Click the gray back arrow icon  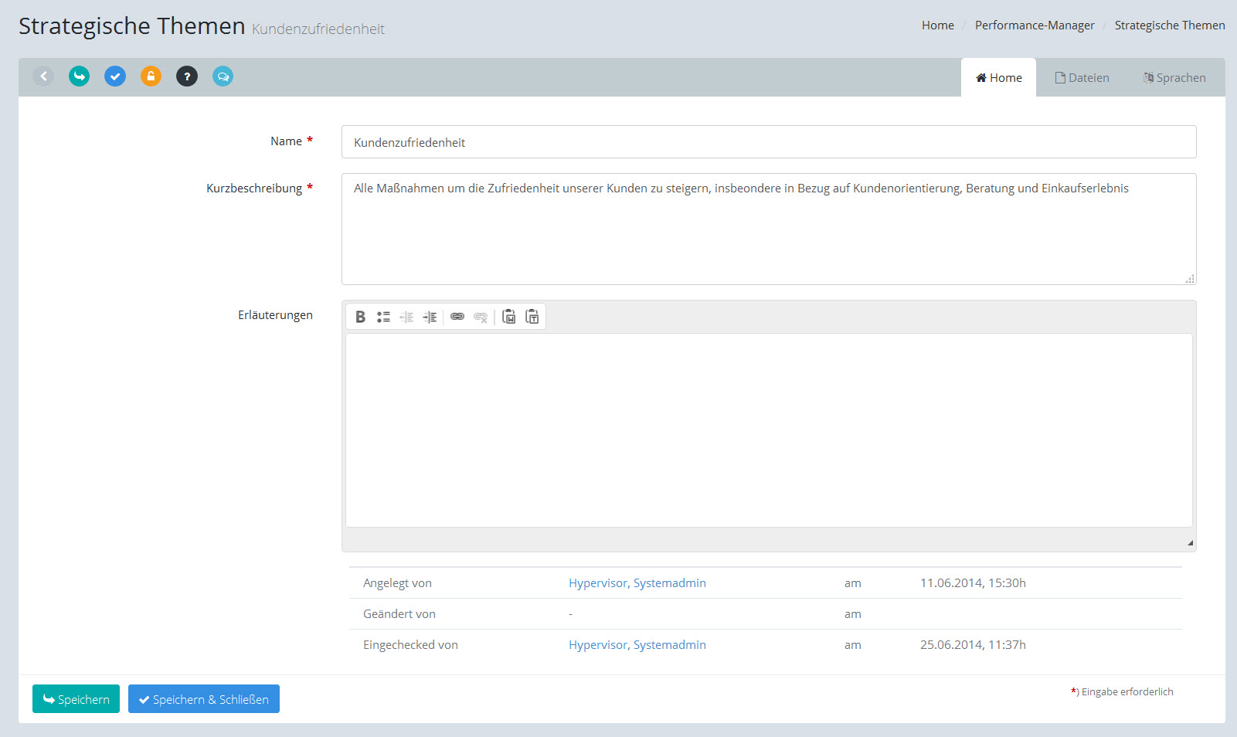[43, 76]
